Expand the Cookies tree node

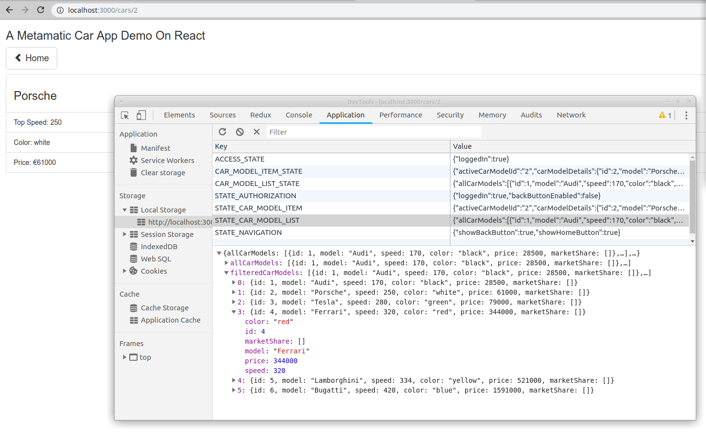[125, 271]
